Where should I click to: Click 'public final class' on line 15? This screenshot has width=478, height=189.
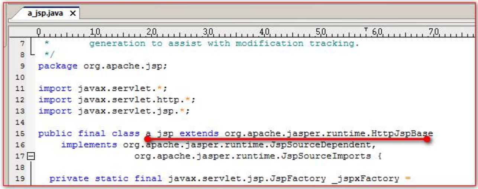[89, 133]
